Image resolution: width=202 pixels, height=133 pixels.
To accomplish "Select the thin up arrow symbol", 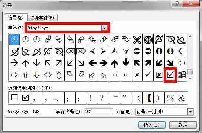I will pos(25,63).
